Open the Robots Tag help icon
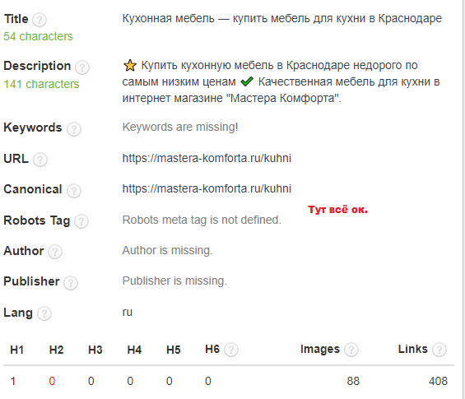Screen dimensions: 465x399 click(81, 221)
